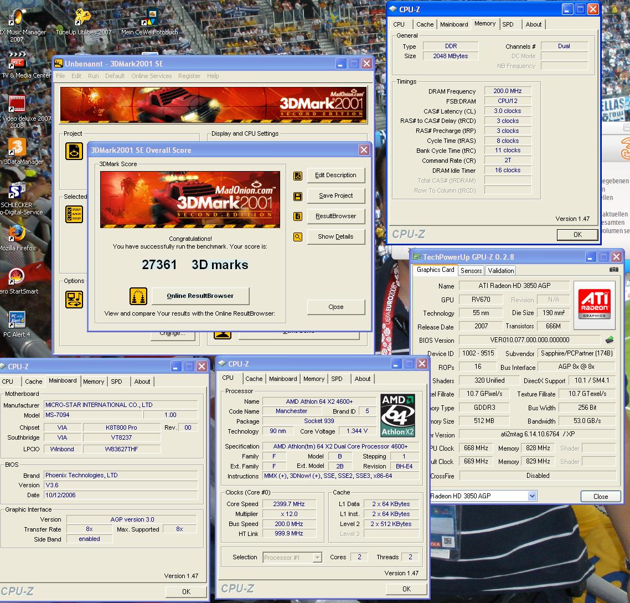Click the Options icon in 3DMark2001 window
Viewport: 630px width, 603px height.
pyautogui.click(x=74, y=300)
